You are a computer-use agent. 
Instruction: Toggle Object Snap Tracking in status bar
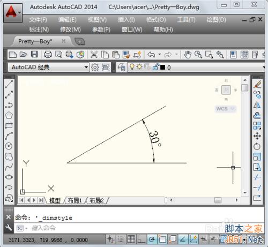(183, 239)
